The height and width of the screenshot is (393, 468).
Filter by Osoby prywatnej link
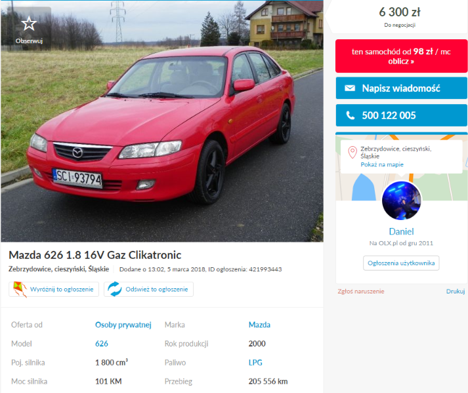[123, 325]
